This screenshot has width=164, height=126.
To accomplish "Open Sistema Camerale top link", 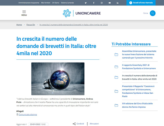I will [67, 3].
